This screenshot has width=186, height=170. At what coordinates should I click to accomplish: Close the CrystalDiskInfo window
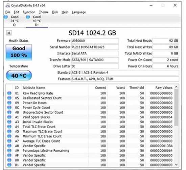[175, 5]
